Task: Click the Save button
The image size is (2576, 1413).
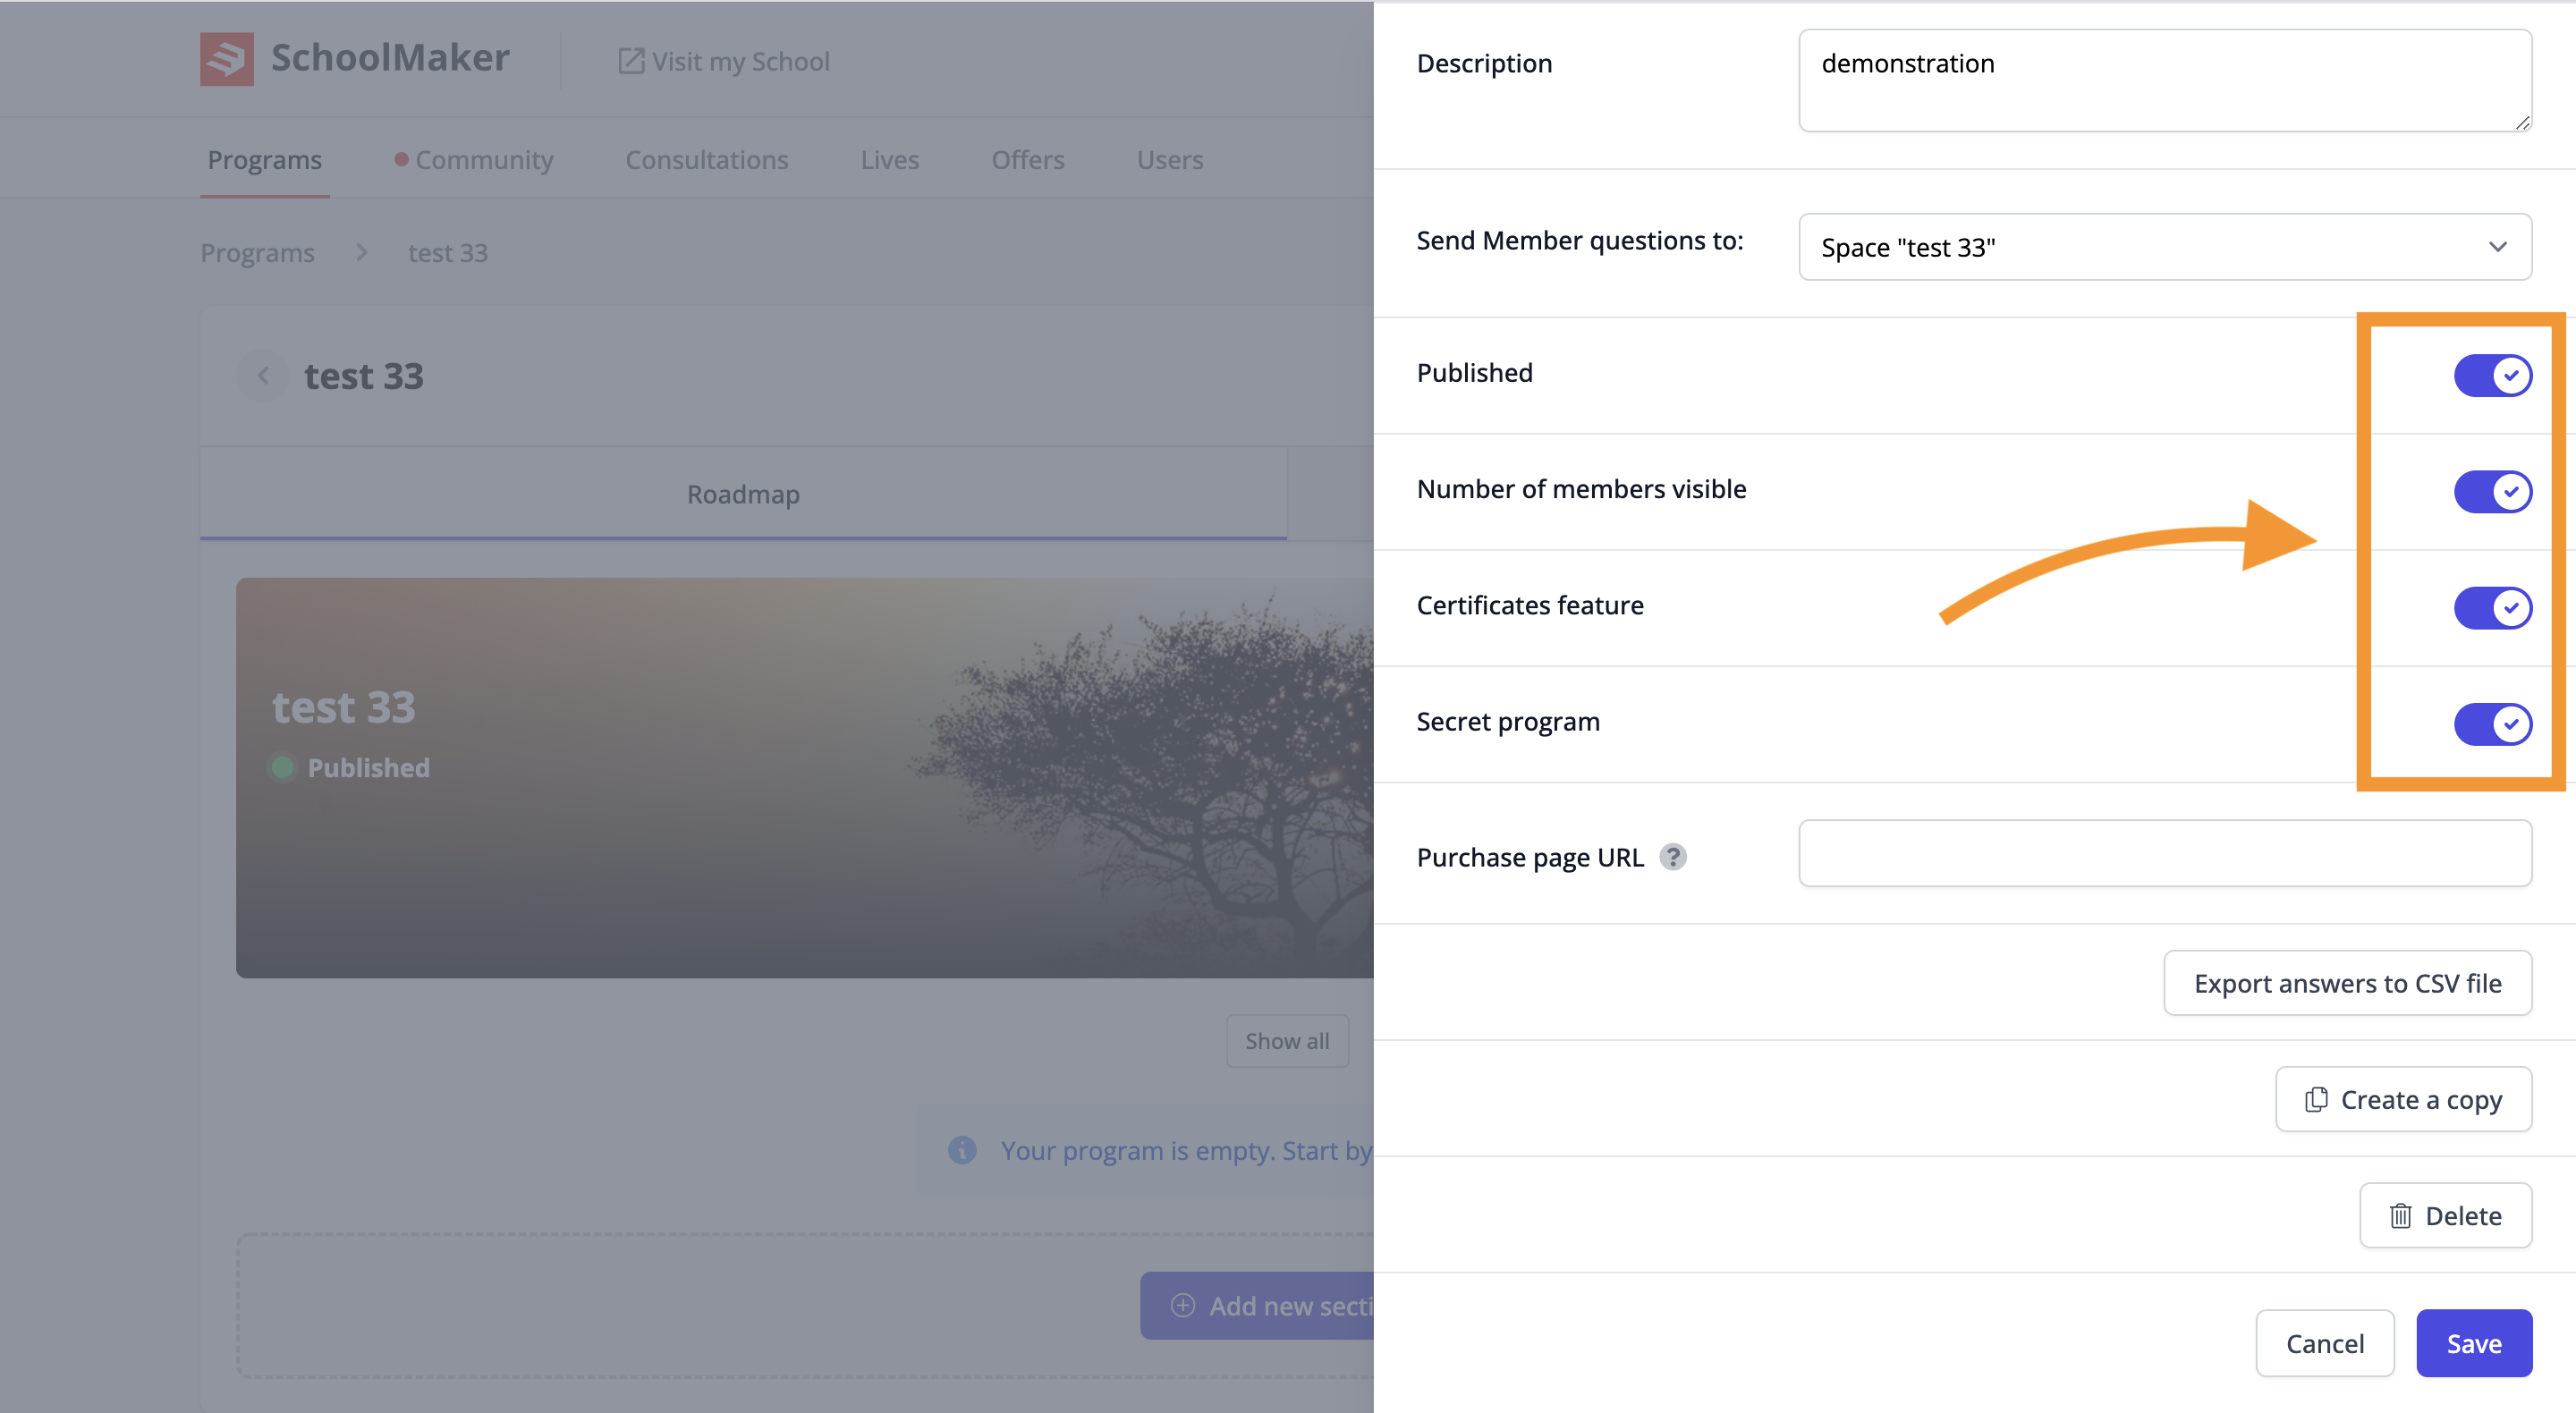Action: [2474, 1343]
